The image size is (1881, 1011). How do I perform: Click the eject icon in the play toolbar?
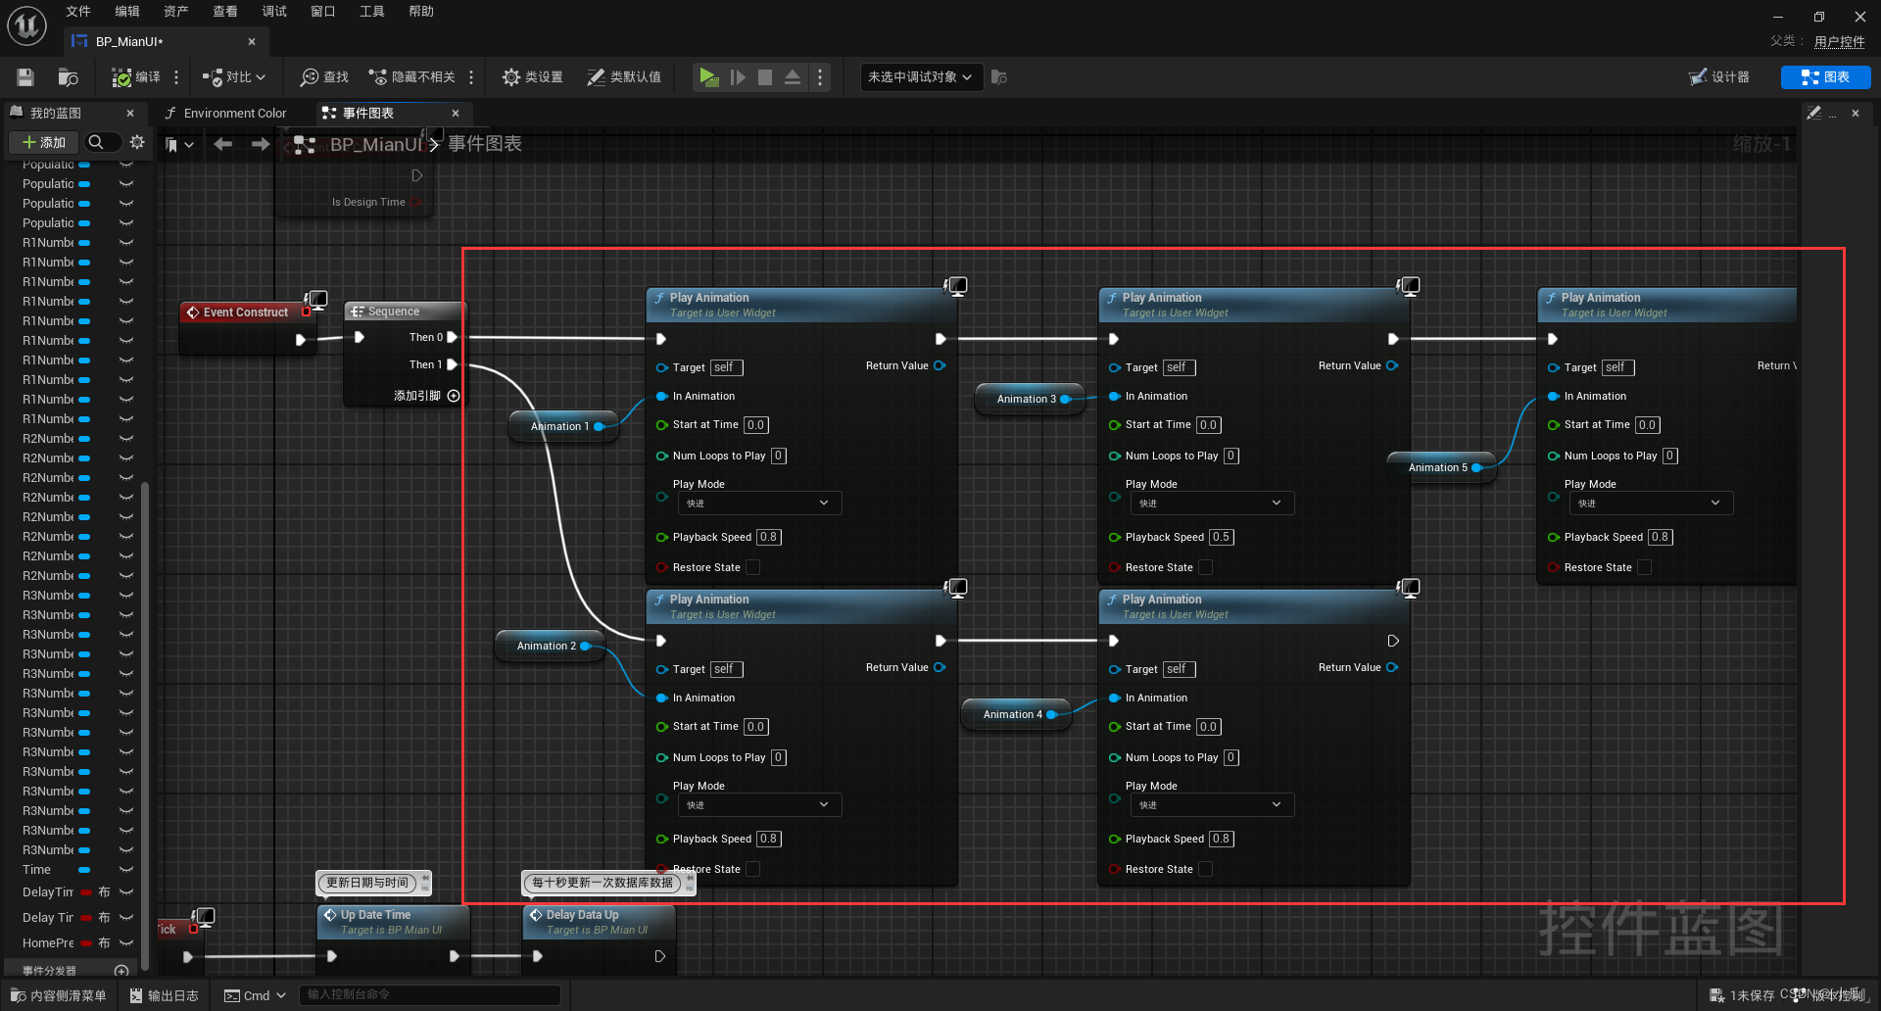(793, 76)
